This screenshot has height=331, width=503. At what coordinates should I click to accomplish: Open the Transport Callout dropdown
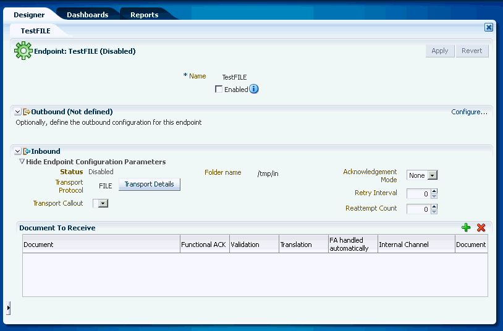coord(103,203)
